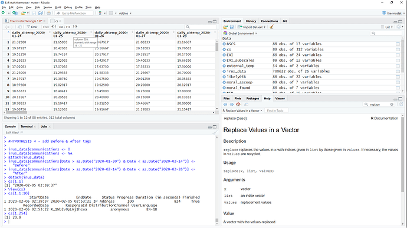Viewport: 407px width, 228px height.
Task: Open the Replace Values in a Vector topic dropdown
Action: pos(242,110)
